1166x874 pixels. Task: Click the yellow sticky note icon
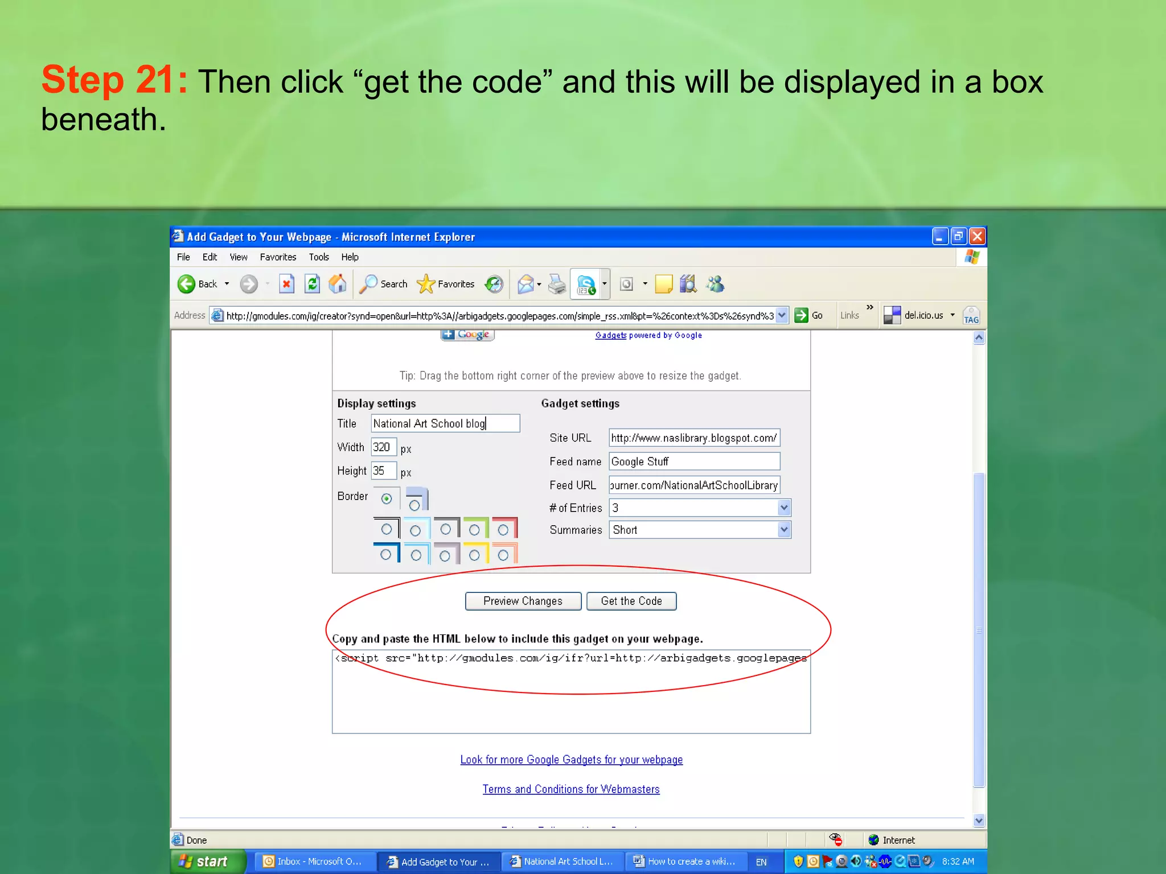pyautogui.click(x=663, y=284)
